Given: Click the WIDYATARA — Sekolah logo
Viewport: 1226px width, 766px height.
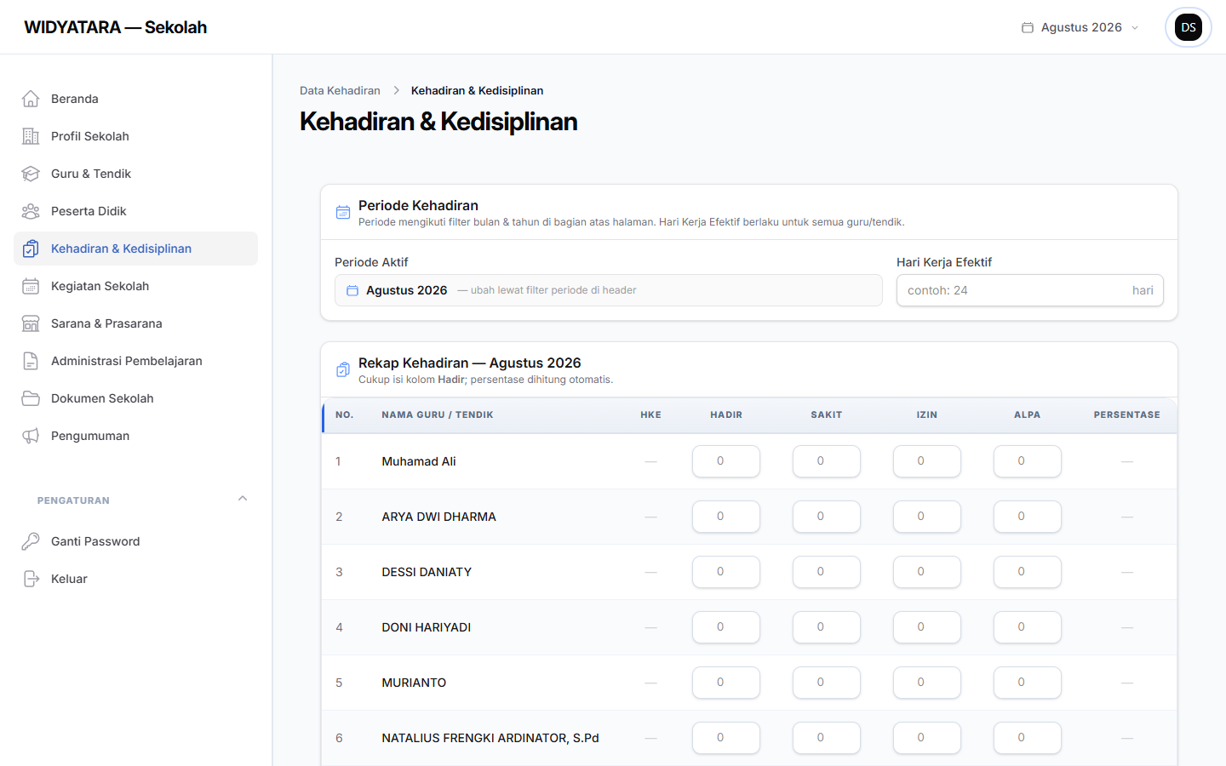Looking at the screenshot, I should click(116, 27).
